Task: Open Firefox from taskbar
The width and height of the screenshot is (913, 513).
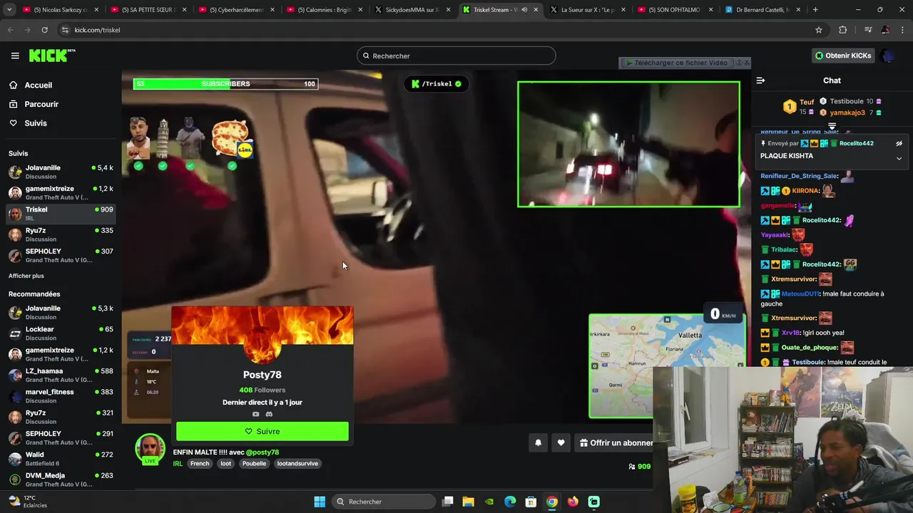Action: [x=573, y=502]
